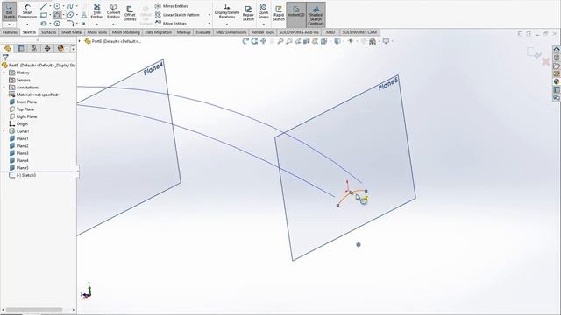Image resolution: width=561 pixels, height=315 pixels.
Task: Click the Convert Entities tool
Action: pyautogui.click(x=113, y=11)
